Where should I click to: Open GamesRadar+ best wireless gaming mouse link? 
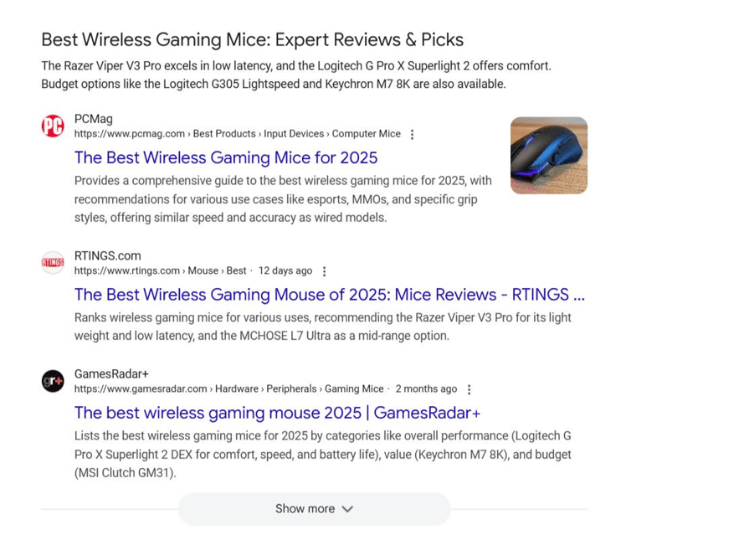click(x=277, y=413)
